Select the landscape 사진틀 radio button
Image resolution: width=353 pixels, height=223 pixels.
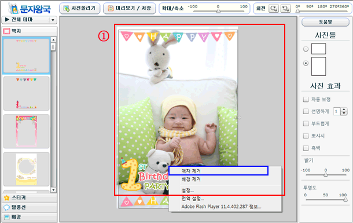pos(306,49)
